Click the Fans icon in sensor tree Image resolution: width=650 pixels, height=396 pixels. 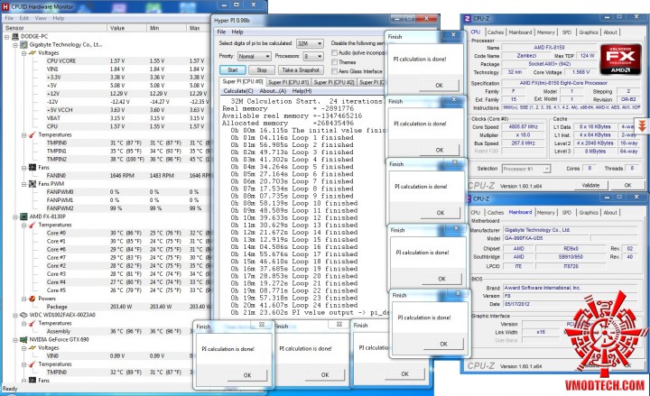32,168
